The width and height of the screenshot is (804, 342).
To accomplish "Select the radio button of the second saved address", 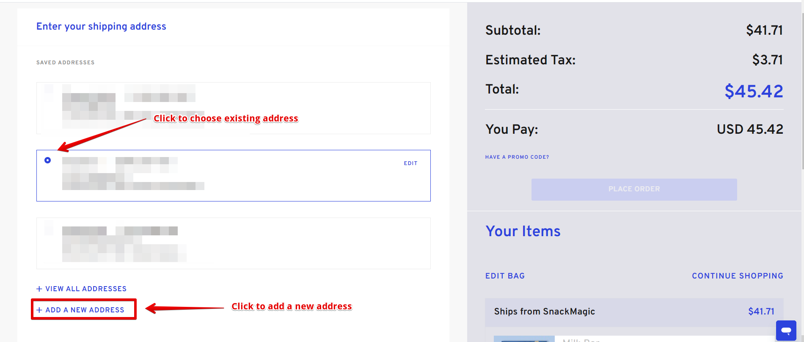I will point(48,160).
